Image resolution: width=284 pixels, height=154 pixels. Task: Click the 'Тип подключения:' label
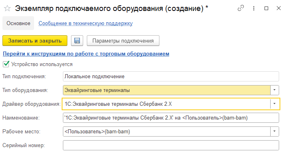click(24, 77)
